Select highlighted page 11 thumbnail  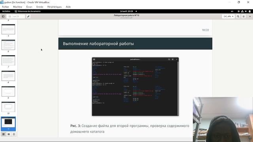click(x=8, y=123)
